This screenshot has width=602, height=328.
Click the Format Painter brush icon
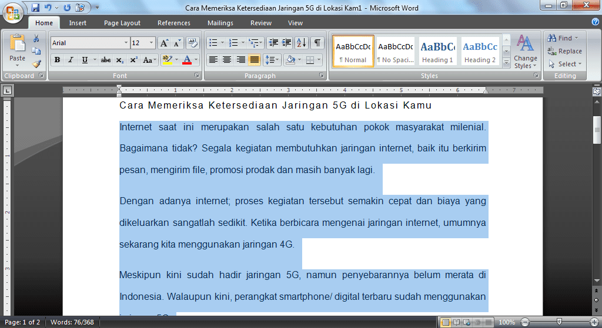[x=36, y=63]
